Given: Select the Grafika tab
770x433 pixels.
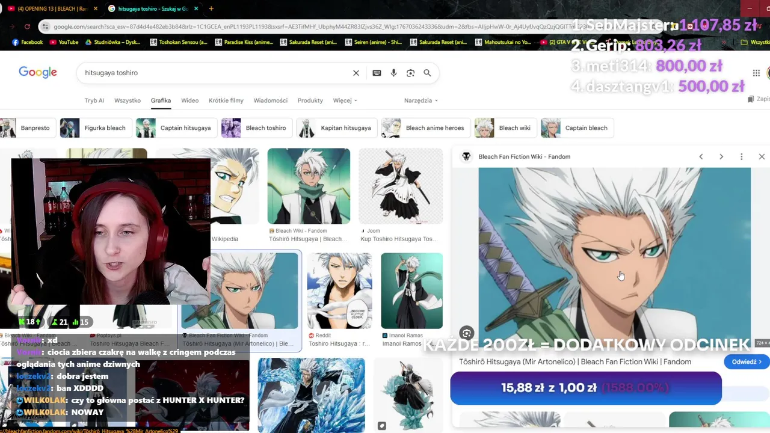Looking at the screenshot, I should coord(161,100).
